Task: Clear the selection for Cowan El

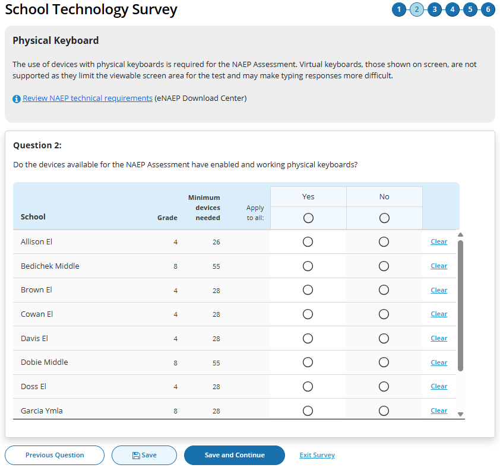Action: [x=439, y=314]
